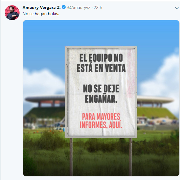The height and width of the screenshot is (180, 180).
Task: Expand the tweet options chevron menu
Action: [177, 8]
